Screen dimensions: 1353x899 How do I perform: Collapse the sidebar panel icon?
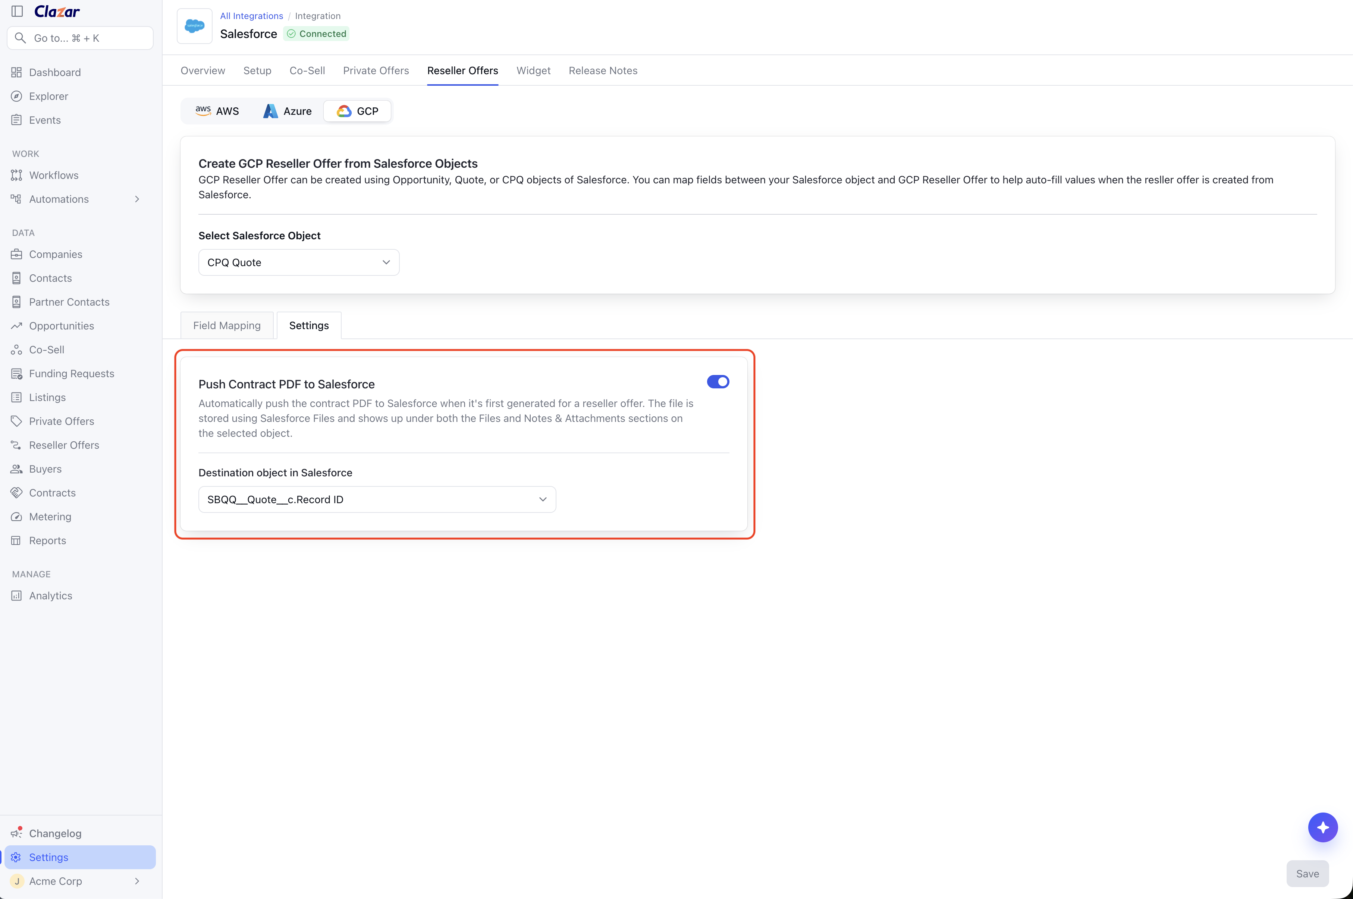pyautogui.click(x=17, y=11)
